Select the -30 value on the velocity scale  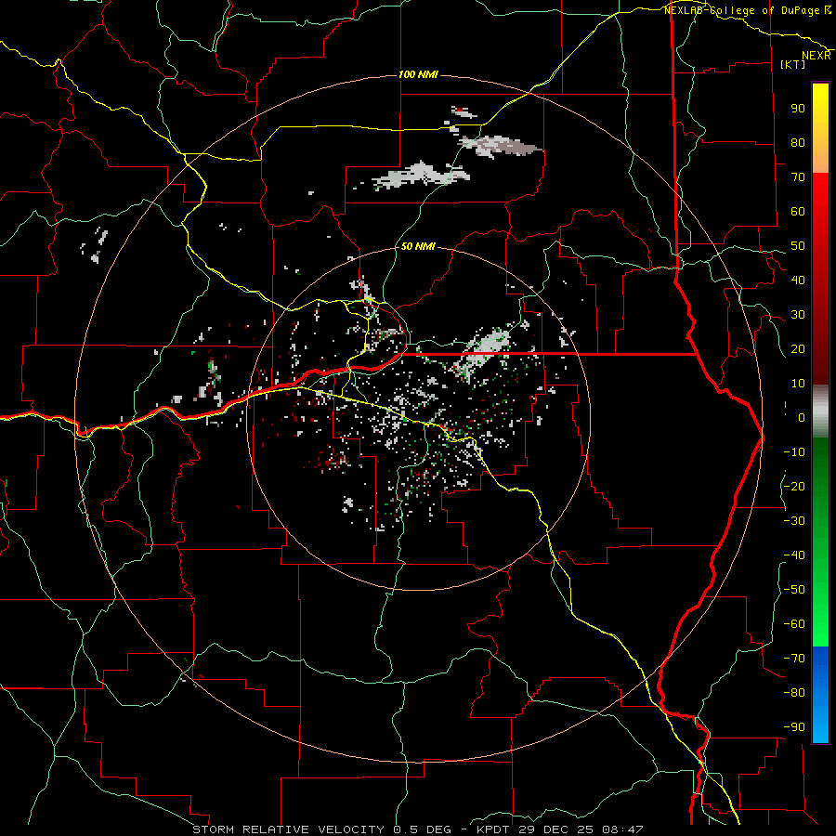794,521
